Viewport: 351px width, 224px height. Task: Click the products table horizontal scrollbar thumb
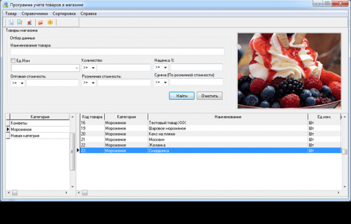click(x=85, y=193)
